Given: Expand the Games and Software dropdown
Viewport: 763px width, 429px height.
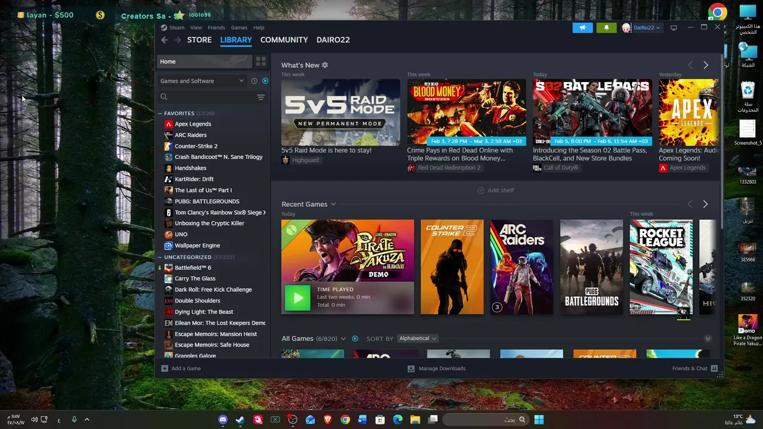Looking at the screenshot, I should coord(202,81).
